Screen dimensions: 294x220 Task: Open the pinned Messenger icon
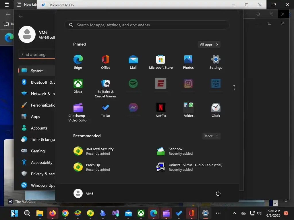[133, 107]
